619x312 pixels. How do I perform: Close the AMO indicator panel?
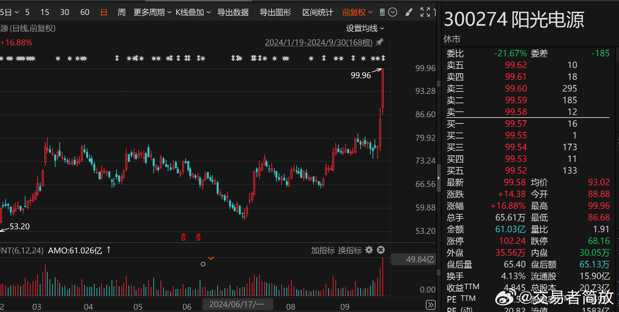tap(381, 250)
